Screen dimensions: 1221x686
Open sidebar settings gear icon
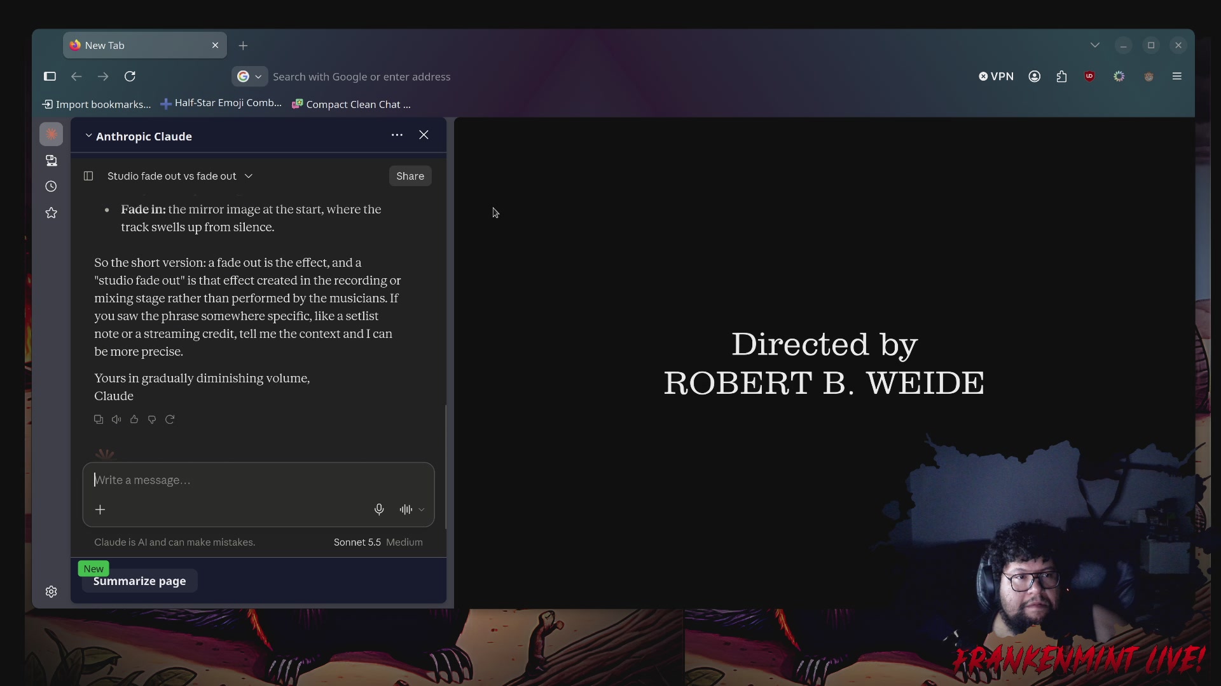click(x=52, y=591)
